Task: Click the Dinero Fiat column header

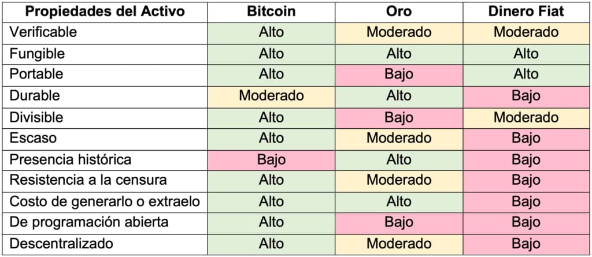Action: (x=526, y=12)
